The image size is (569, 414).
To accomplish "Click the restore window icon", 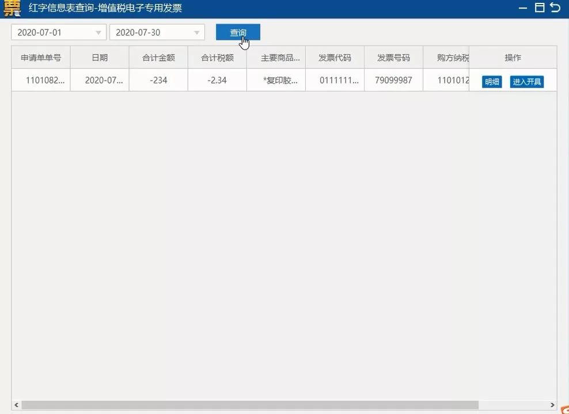I will click(539, 8).
